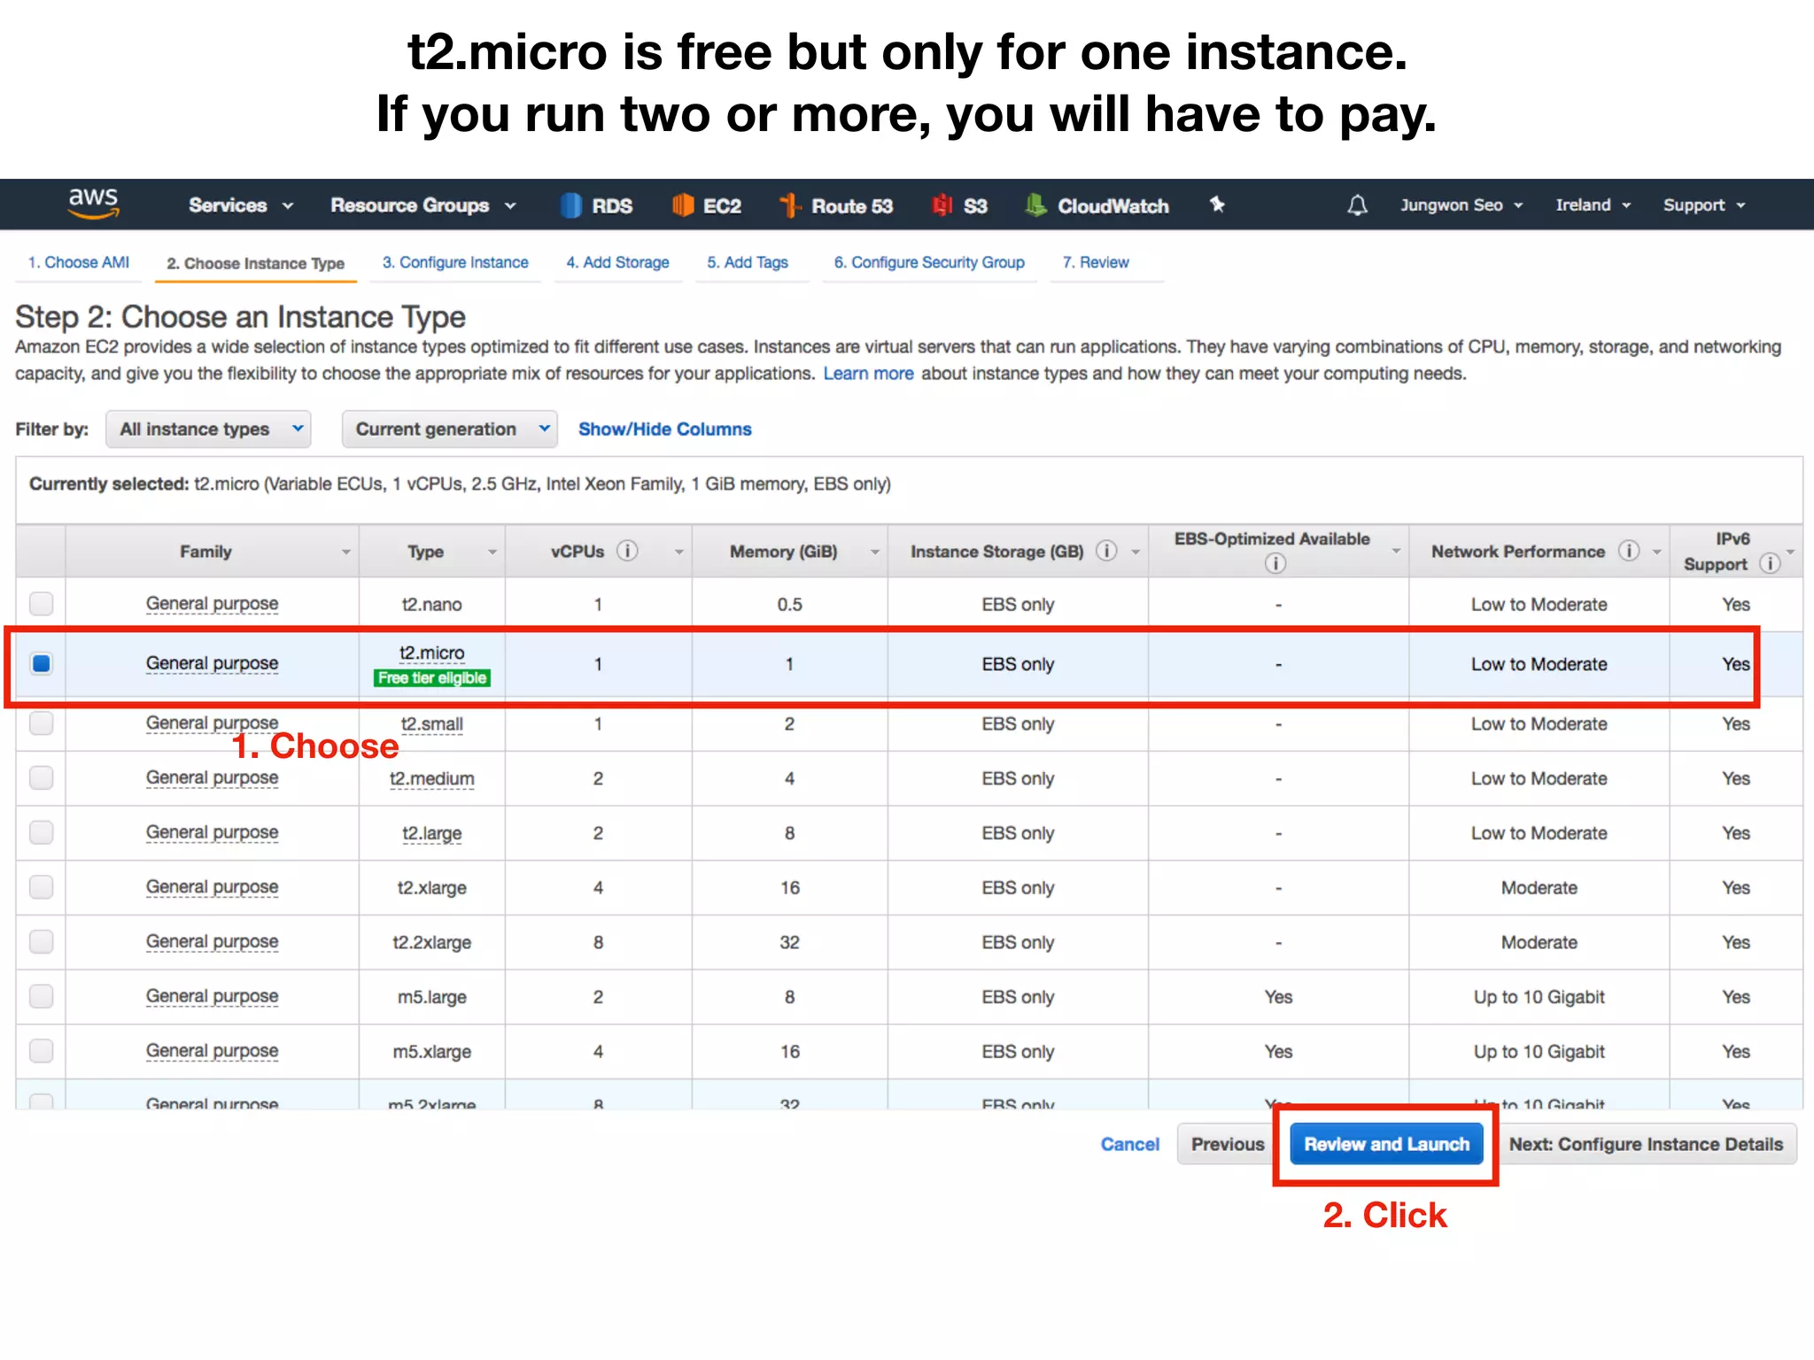Click the Free tier eligible badge
Viewport: 1814px width, 1360px height.
tap(432, 678)
